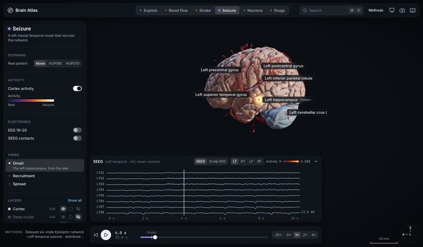423x247 pixels.
Task: Toggle Cortex activity switch off
Action: [77, 88]
